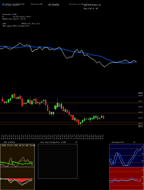The image size is (144, 190).
Task: Click the 219.51 price axis label
Action: 140,112
